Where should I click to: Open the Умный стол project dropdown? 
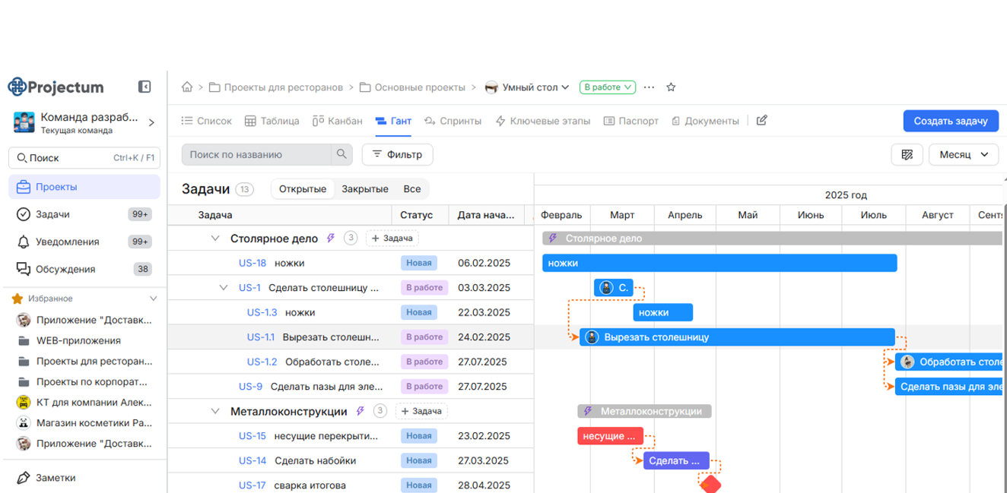528,87
